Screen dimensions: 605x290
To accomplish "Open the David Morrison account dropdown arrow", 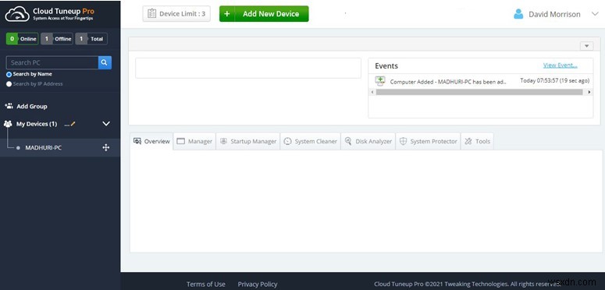I will pos(595,14).
